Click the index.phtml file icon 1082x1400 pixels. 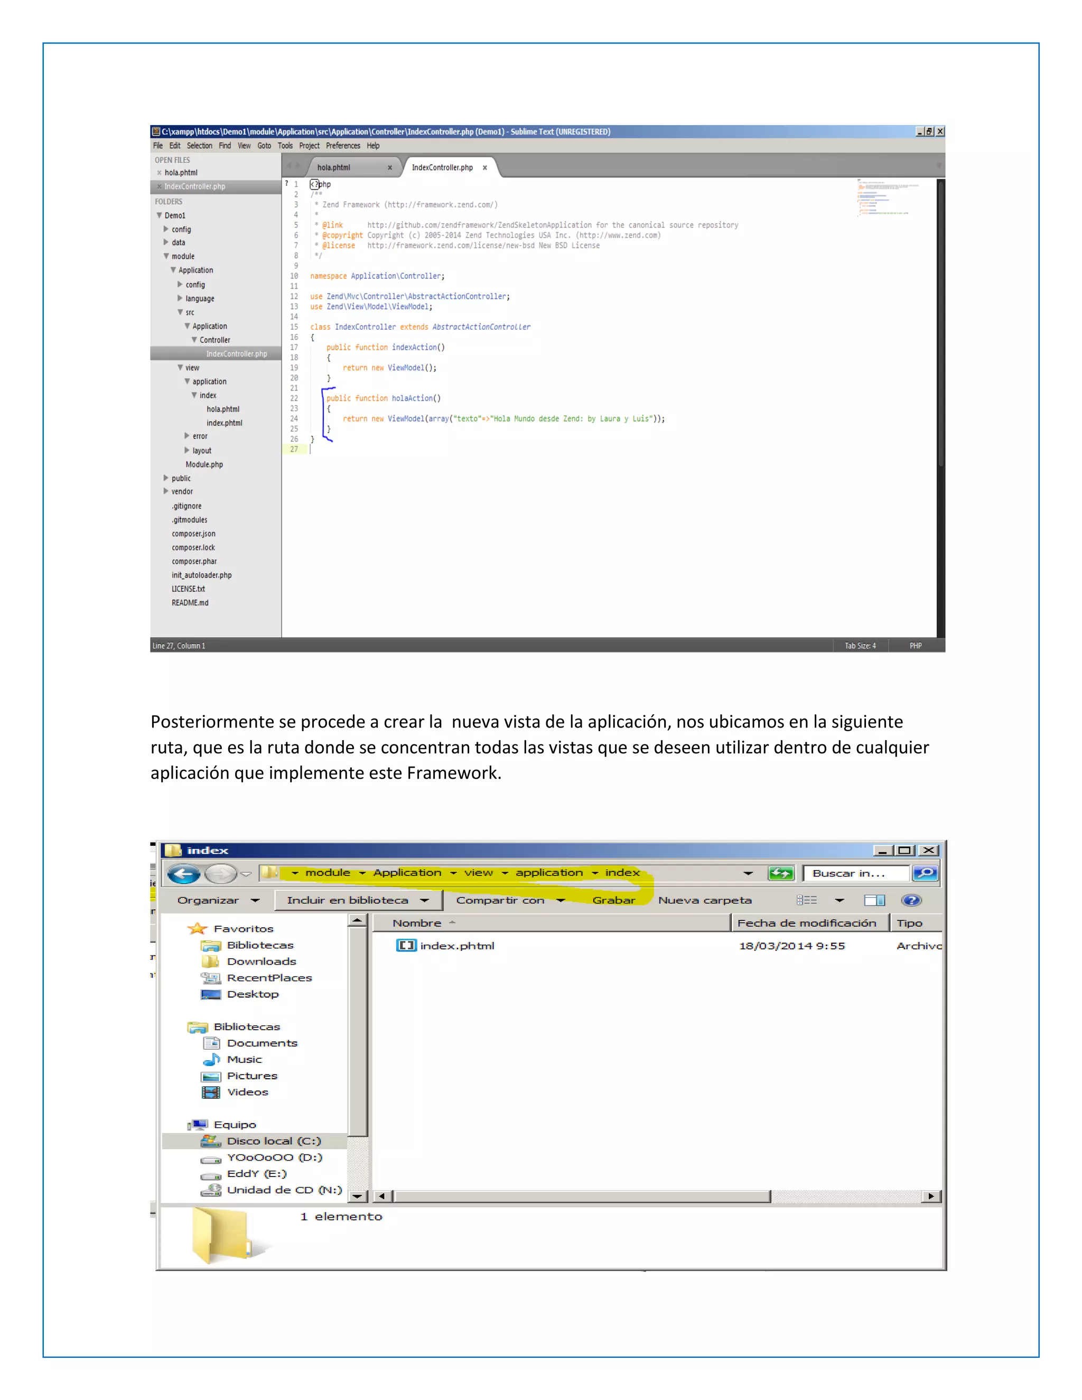point(406,946)
